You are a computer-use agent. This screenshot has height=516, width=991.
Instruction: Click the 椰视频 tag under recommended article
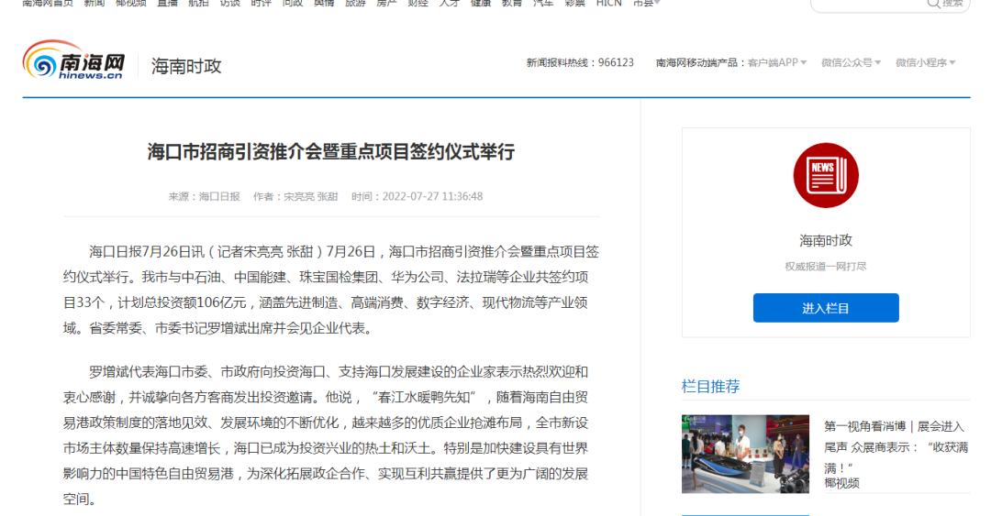coord(841,483)
